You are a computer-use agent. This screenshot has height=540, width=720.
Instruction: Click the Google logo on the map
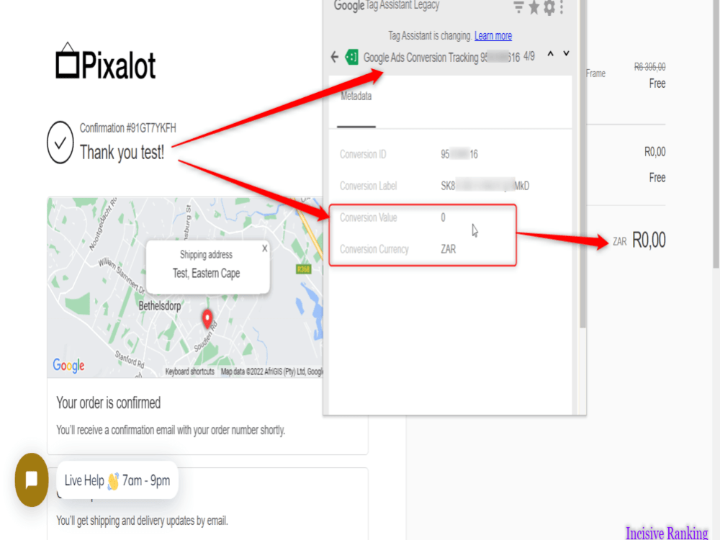click(69, 366)
